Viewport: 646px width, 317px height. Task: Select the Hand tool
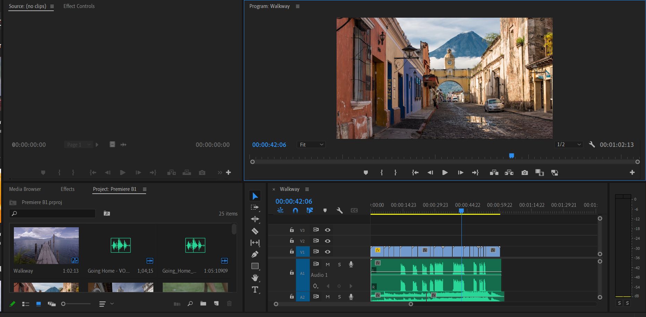pos(255,278)
